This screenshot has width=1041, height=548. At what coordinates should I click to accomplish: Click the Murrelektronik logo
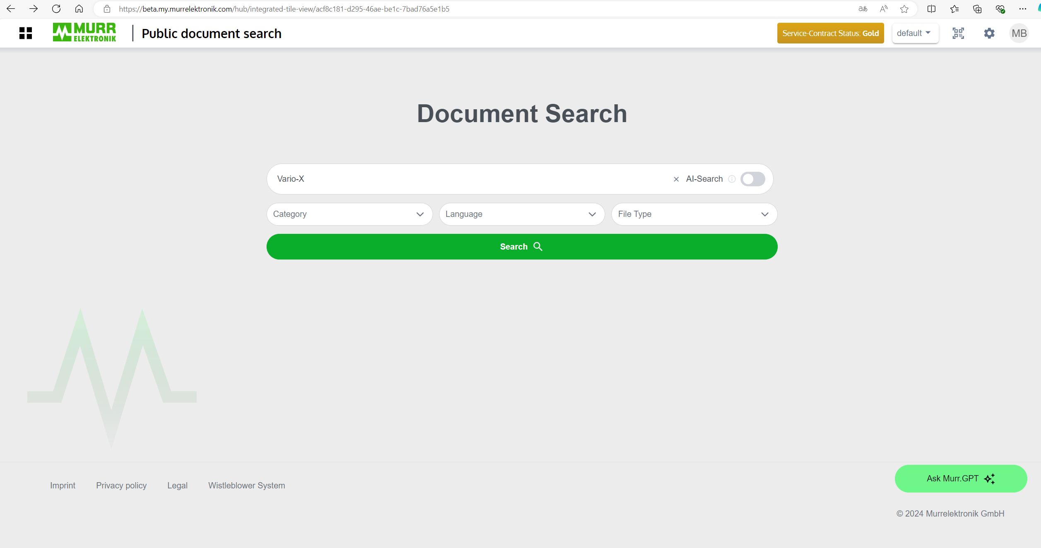point(84,33)
